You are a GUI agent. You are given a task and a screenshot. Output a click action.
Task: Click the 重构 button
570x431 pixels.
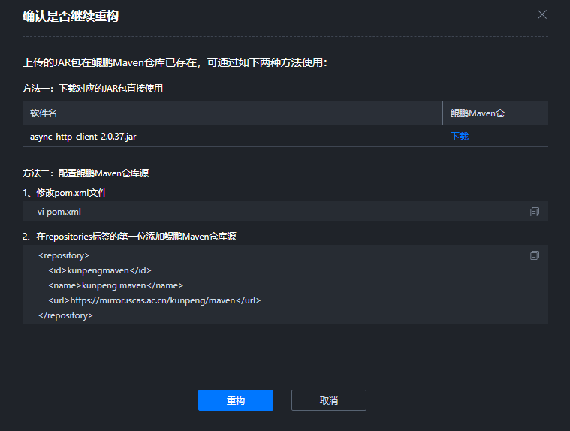[x=236, y=400]
